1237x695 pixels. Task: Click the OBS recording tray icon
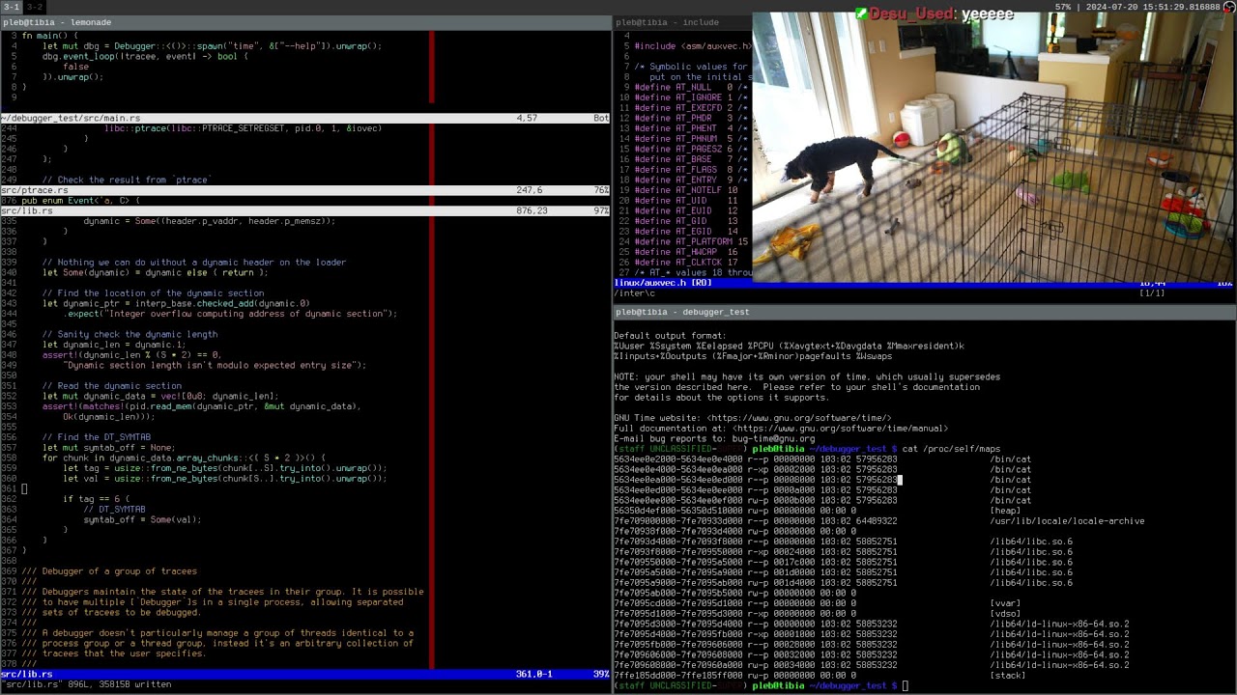click(x=1229, y=7)
